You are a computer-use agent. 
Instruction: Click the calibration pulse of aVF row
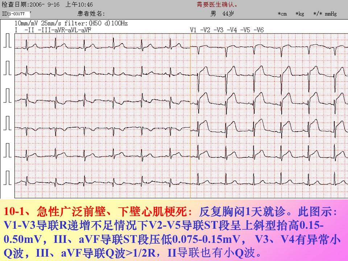[x=8, y=178]
